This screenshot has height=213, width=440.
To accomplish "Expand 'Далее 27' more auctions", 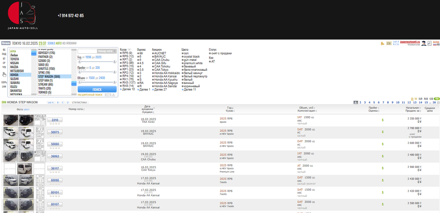I will 160,89.
